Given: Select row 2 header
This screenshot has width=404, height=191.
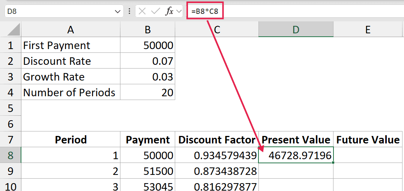Looking at the screenshot, I should click(x=10, y=61).
